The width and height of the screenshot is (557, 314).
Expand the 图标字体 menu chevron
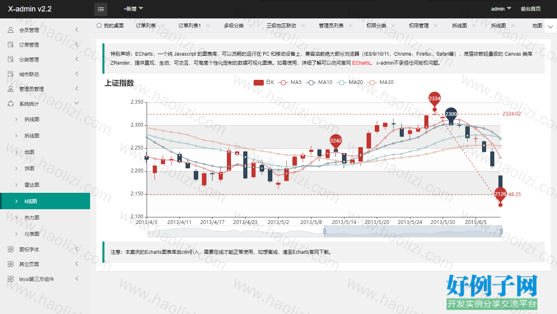77,249
